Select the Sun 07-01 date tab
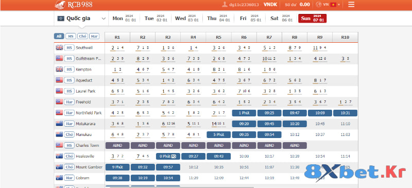Screen dimensions: 412x188 pyautogui.click(x=313, y=19)
